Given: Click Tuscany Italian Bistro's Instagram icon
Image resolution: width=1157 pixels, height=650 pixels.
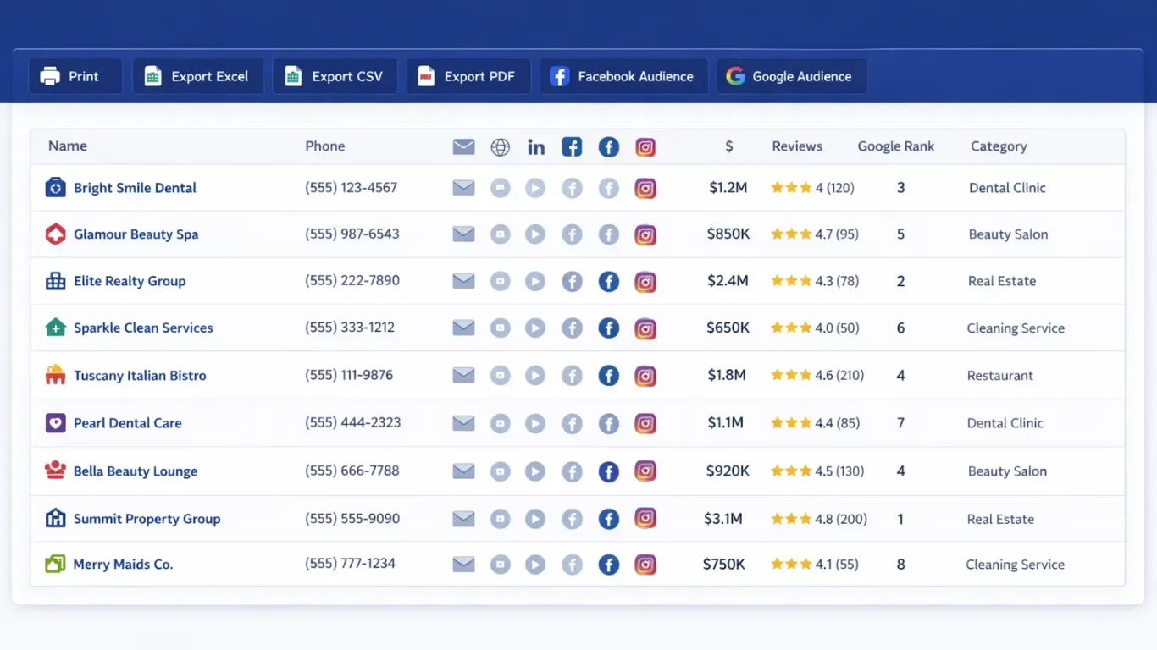Looking at the screenshot, I should 645,376.
